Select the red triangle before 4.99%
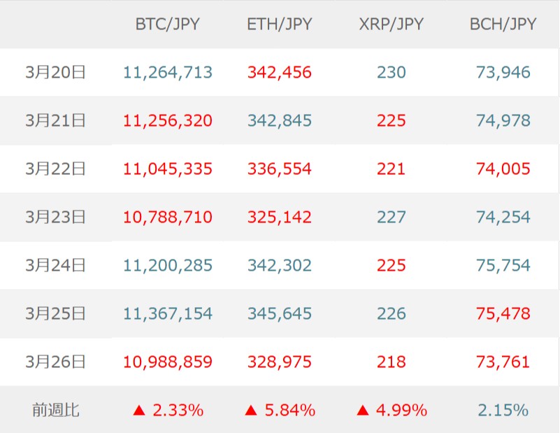The height and width of the screenshot is (433, 560). [363, 411]
